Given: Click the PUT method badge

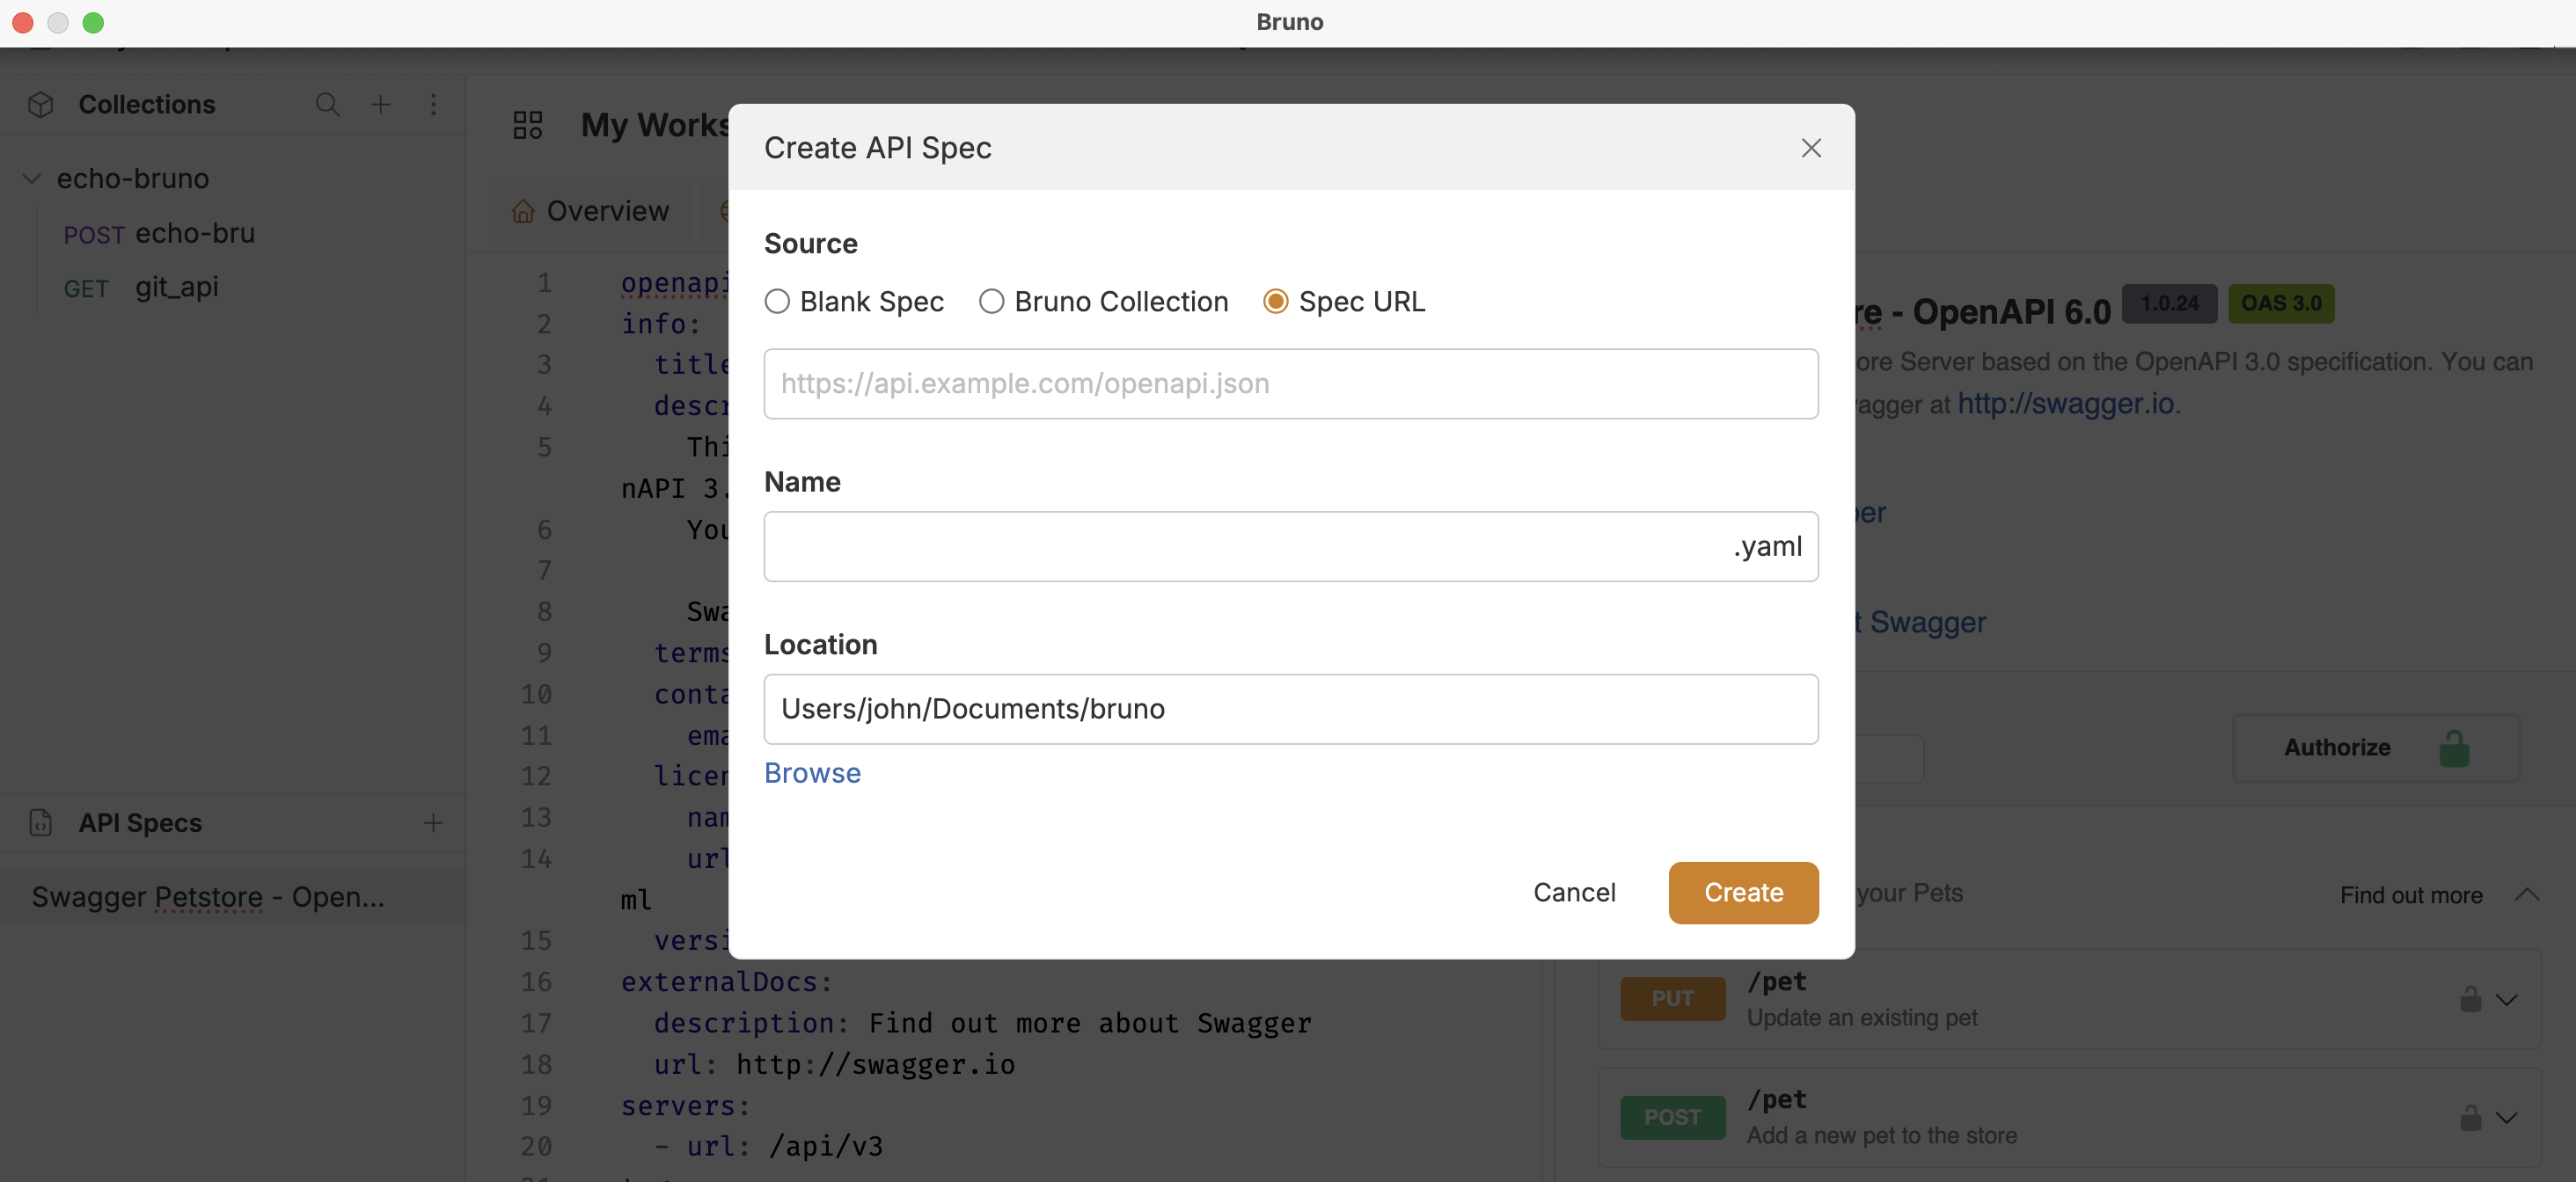Looking at the screenshot, I should tap(1672, 999).
